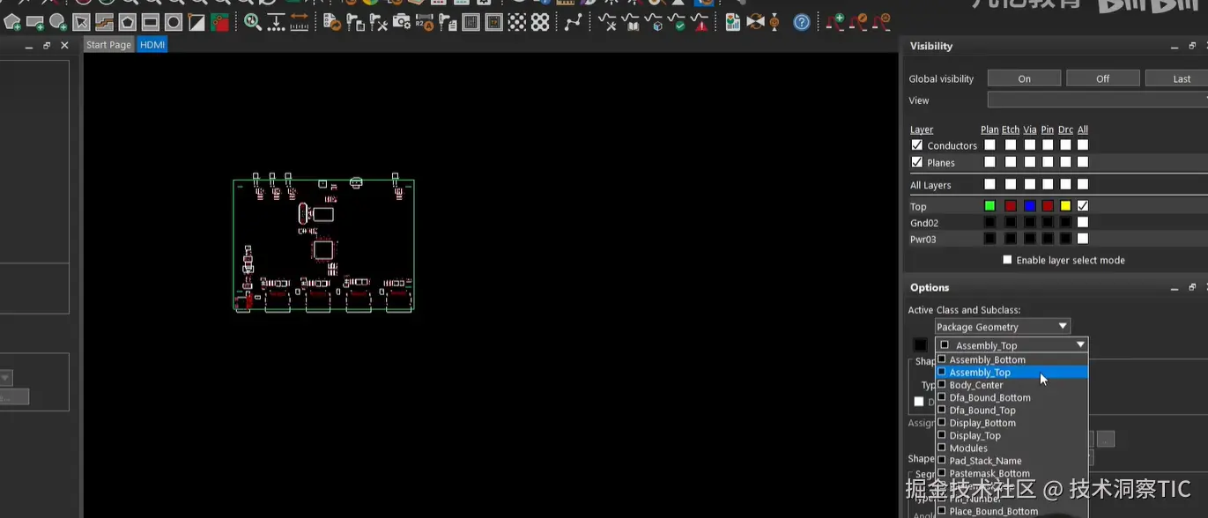
Task: Choose Pad_Stack_Name from subclass list
Action: tap(1012, 461)
